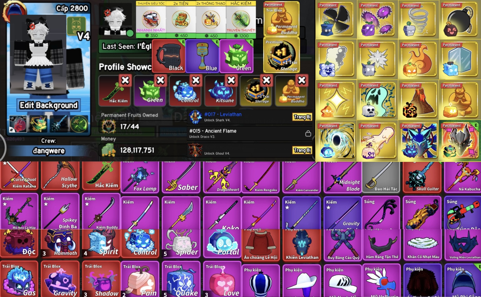This screenshot has width=481, height=297.
Task: Select the Blue chalice color item
Action: pyautogui.click(x=202, y=56)
